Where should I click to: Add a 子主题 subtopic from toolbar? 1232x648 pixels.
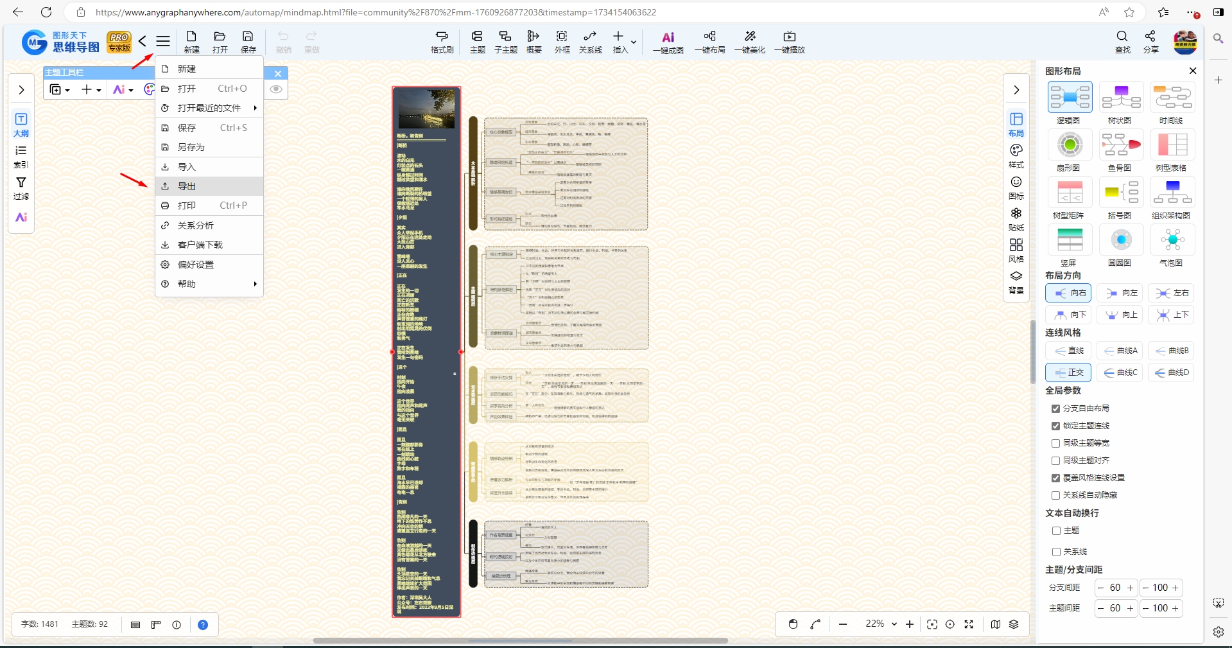[x=505, y=42]
